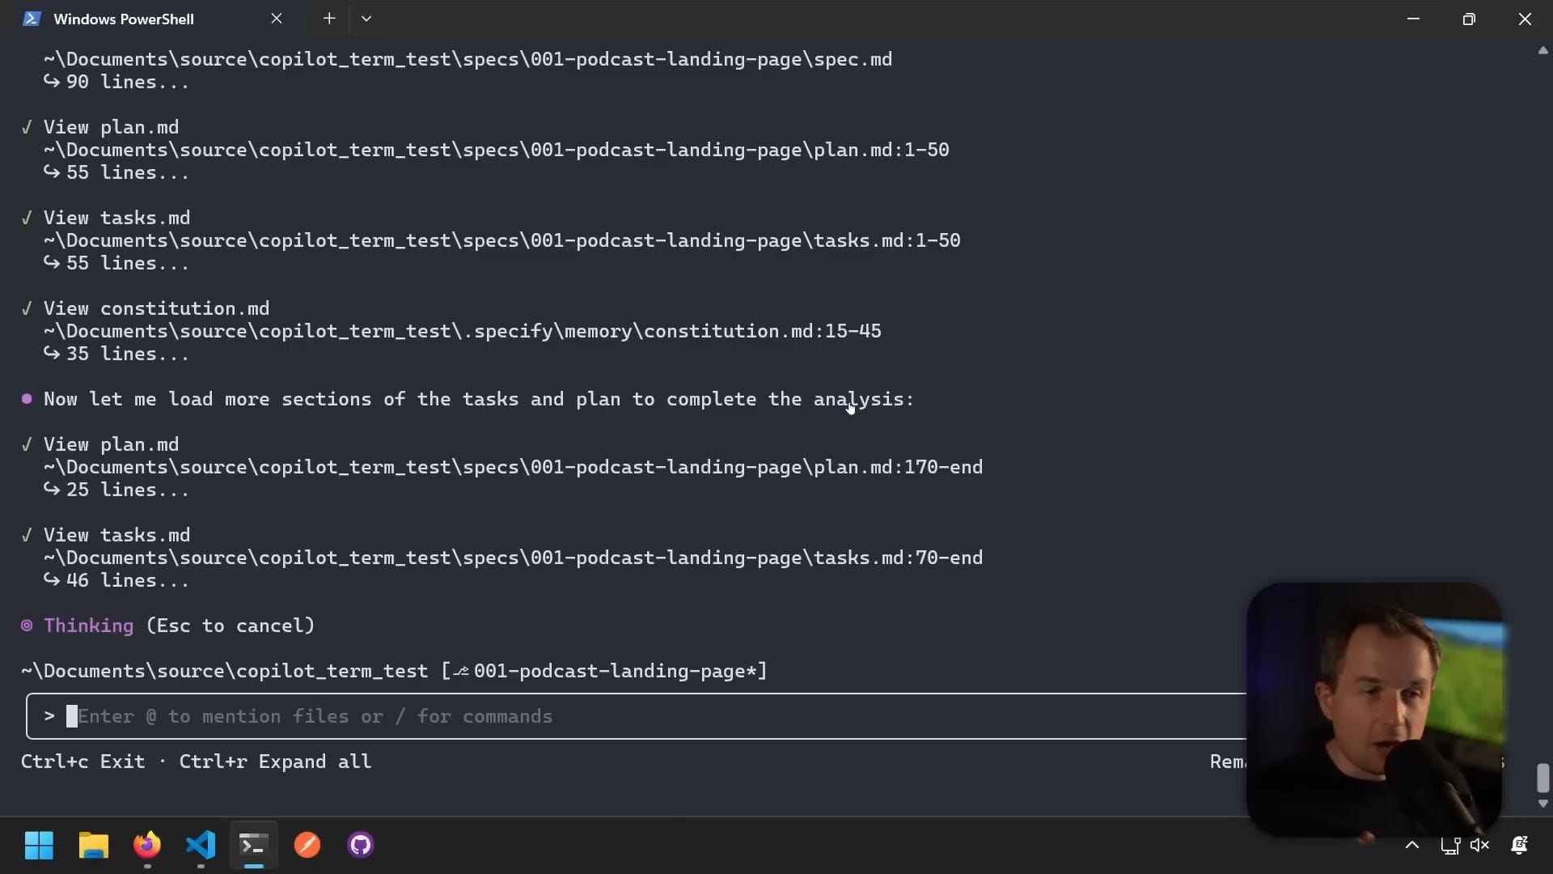Open the Windows Start menu

pos(39,846)
